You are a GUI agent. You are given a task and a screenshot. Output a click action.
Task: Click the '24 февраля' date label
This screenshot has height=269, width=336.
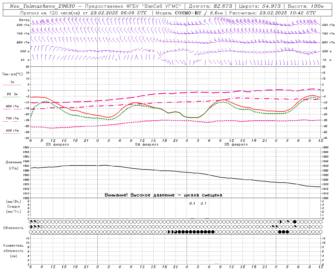(x=146, y=144)
